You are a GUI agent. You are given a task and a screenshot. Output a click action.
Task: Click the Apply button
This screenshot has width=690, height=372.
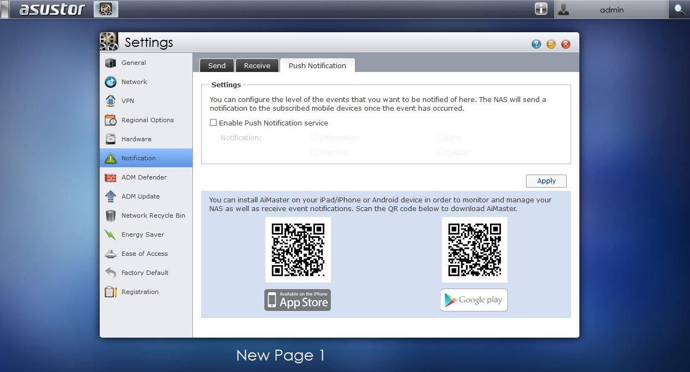click(546, 181)
